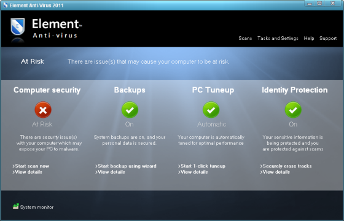Click the Identity Protection green checkmark icon
Viewport: 344px width, 221px height.
coord(293,110)
